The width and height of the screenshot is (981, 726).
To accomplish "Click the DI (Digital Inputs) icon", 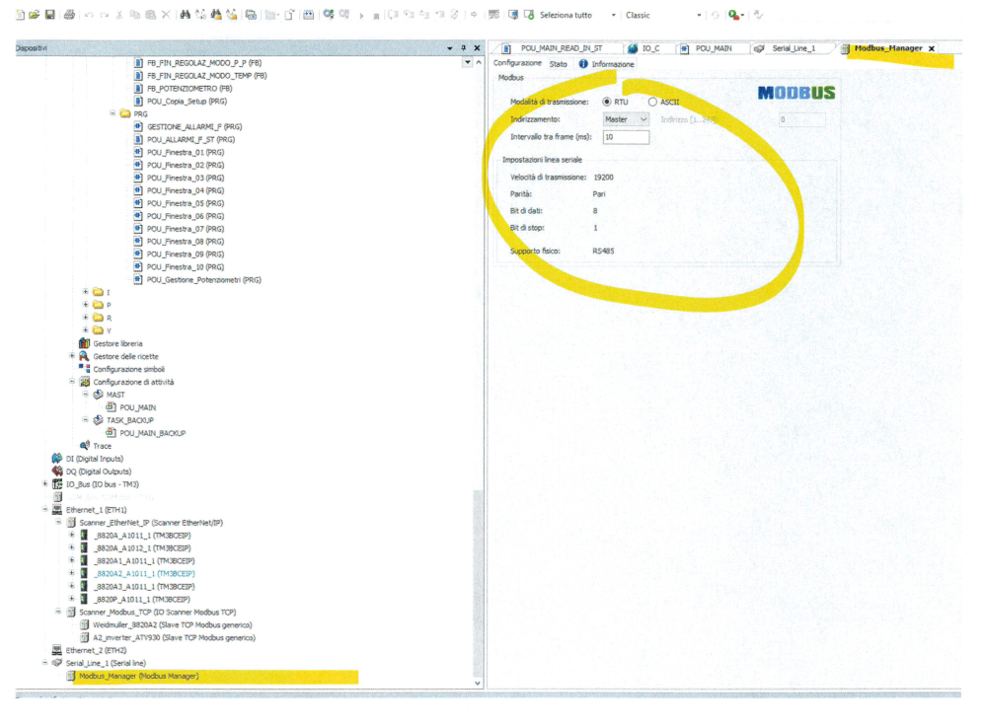I will pyautogui.click(x=56, y=459).
